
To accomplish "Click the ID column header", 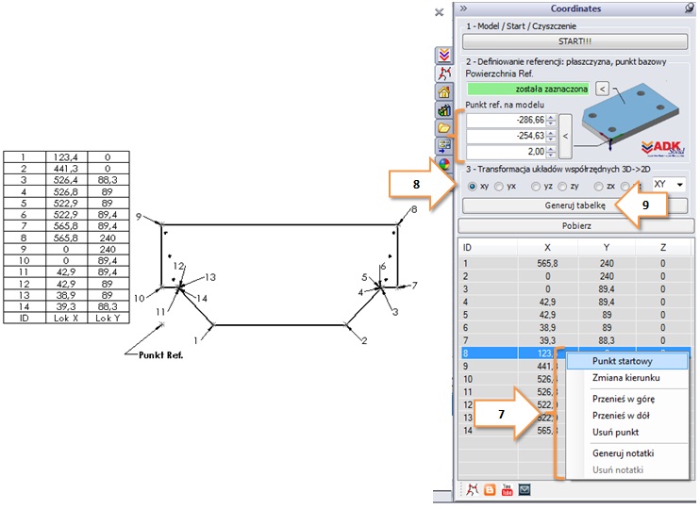I will [x=489, y=248].
